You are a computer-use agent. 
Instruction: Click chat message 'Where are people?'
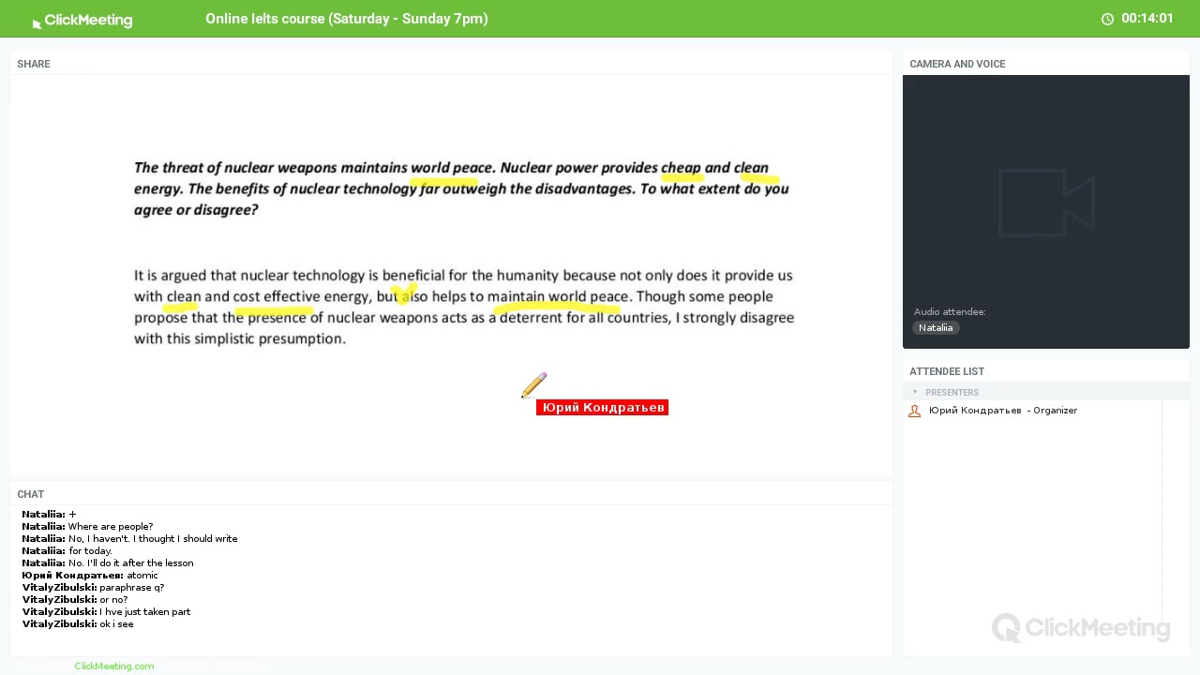point(111,526)
